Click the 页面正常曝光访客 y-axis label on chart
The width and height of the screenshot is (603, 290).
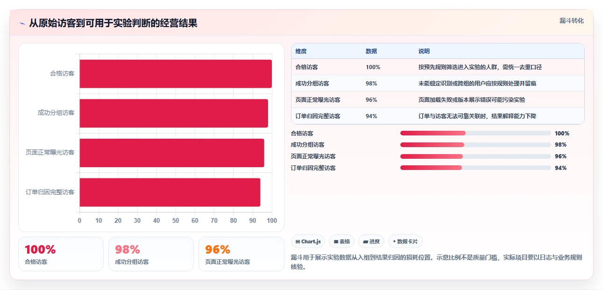(50, 153)
